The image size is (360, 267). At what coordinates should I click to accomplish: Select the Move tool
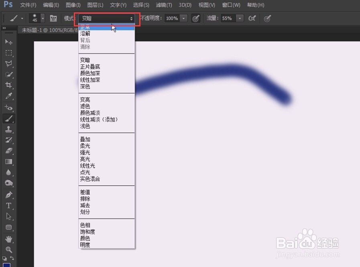tap(9, 42)
